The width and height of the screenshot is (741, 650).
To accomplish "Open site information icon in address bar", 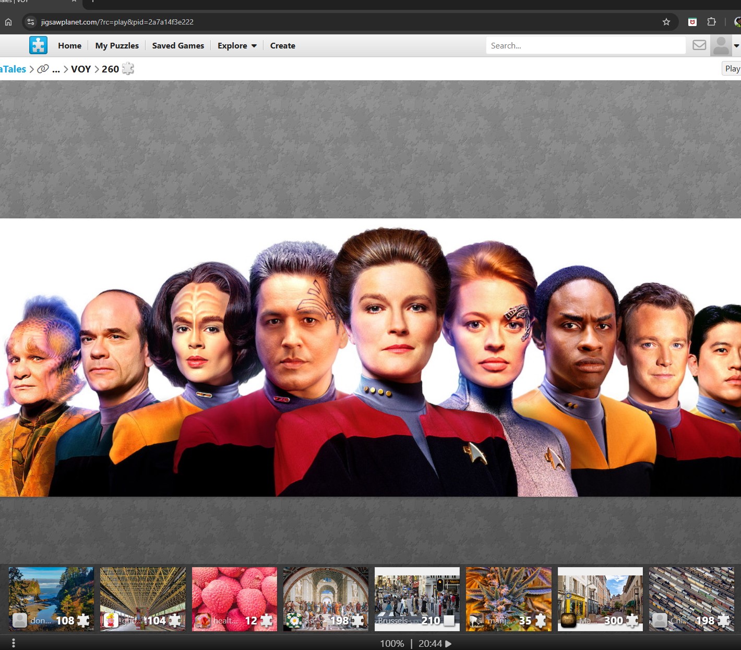I will tap(31, 22).
